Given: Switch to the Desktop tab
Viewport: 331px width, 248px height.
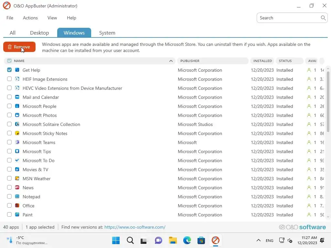Looking at the screenshot, I should click(39, 33).
